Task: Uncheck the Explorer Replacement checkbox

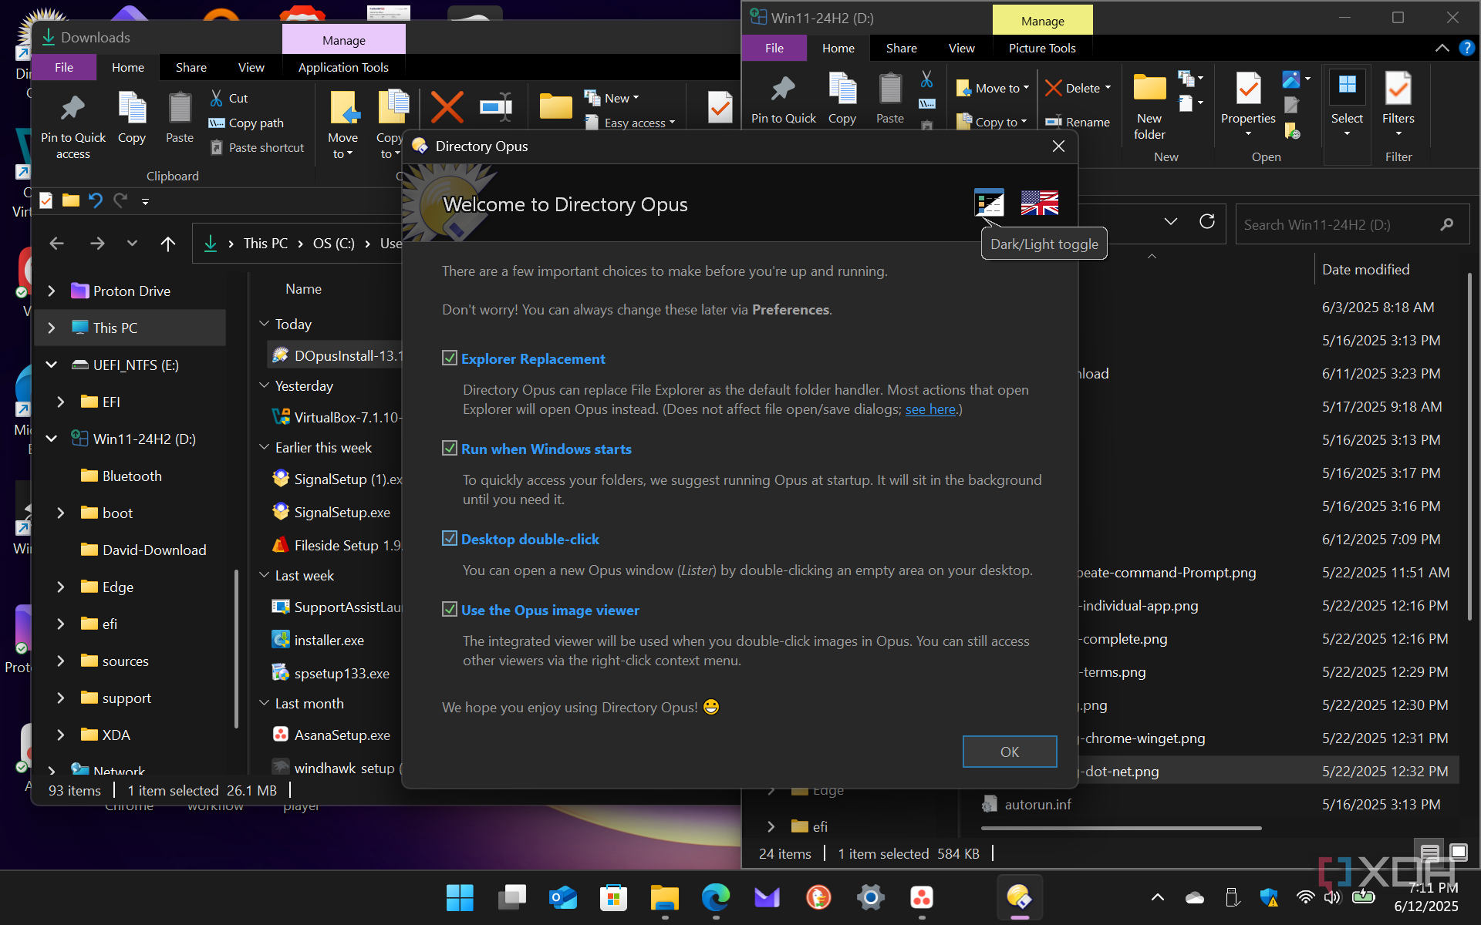Action: 450,358
